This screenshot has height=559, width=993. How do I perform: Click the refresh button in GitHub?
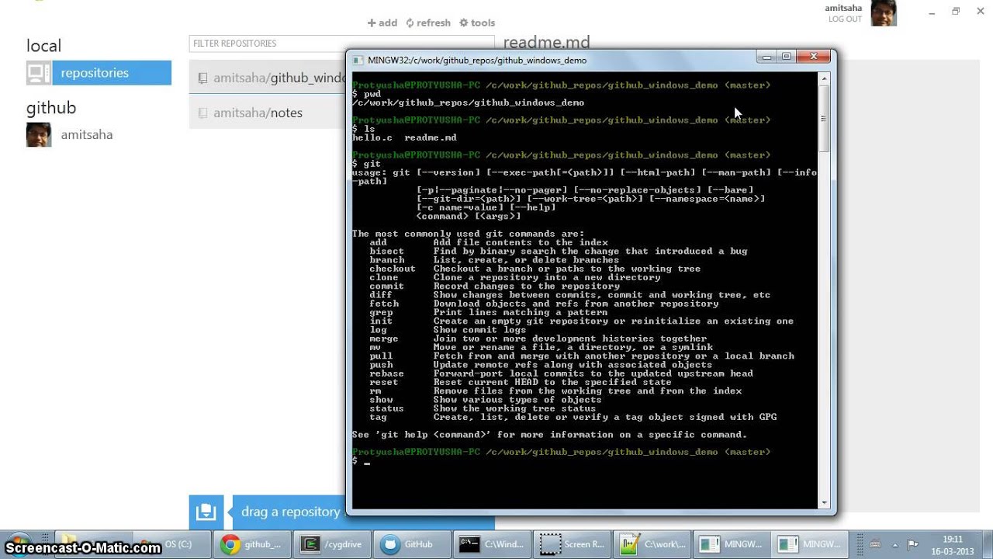coord(428,23)
